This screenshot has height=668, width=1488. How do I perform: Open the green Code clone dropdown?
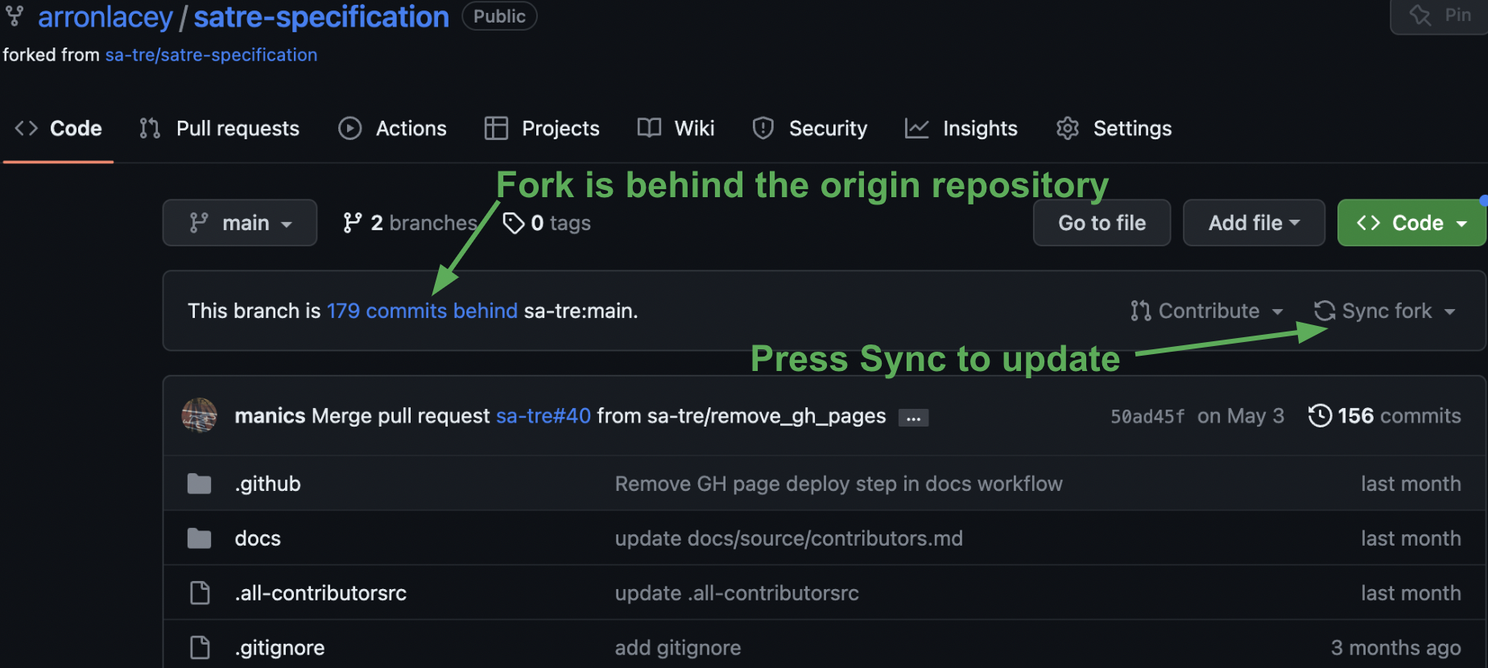point(1412,223)
